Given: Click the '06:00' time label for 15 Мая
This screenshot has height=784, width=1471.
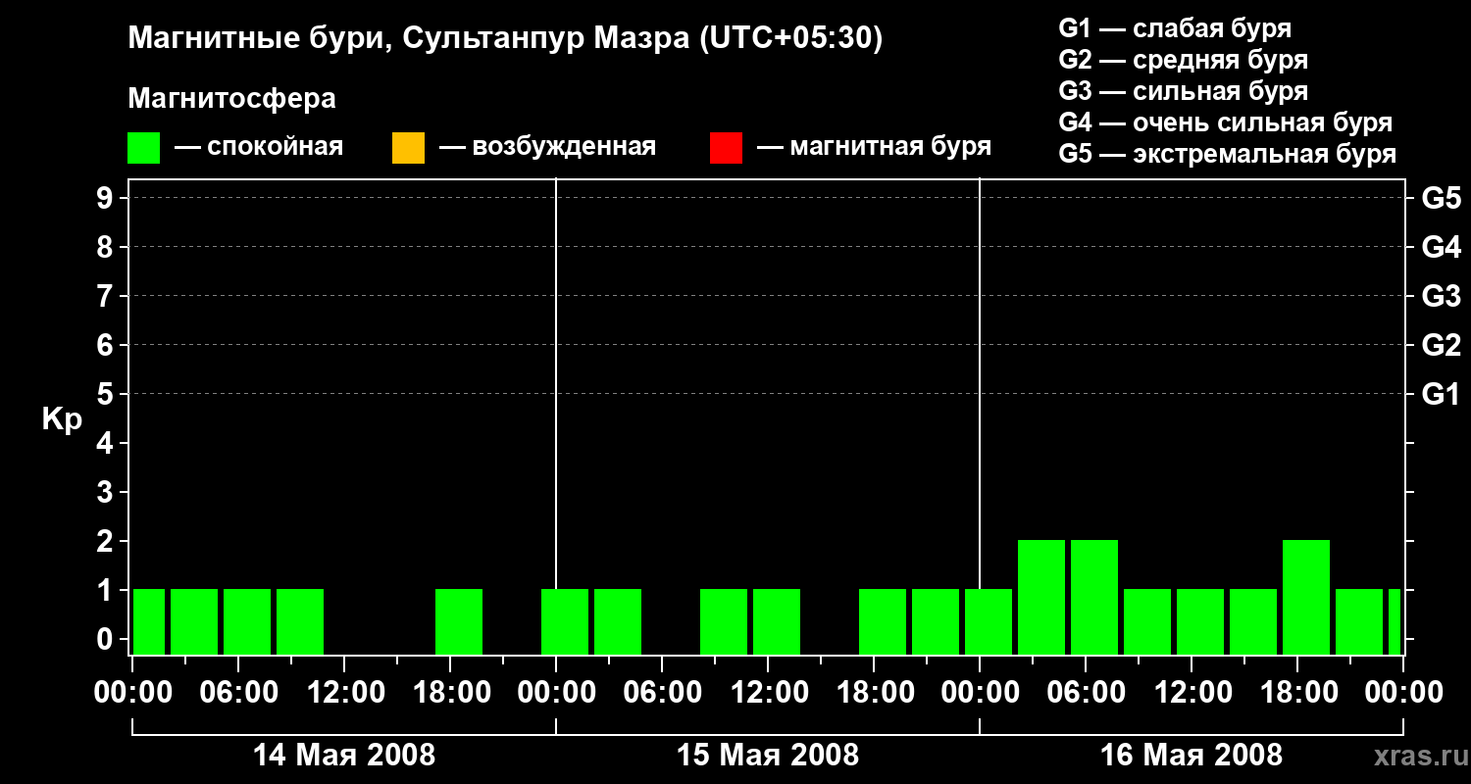Looking at the screenshot, I should pyautogui.click(x=662, y=692).
